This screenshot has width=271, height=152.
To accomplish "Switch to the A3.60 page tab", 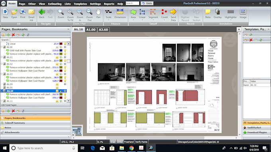I will coord(103,30).
